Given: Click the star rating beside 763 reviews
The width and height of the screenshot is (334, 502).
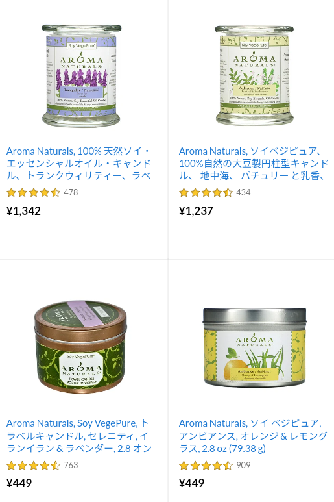Looking at the screenshot, I should [33, 465].
